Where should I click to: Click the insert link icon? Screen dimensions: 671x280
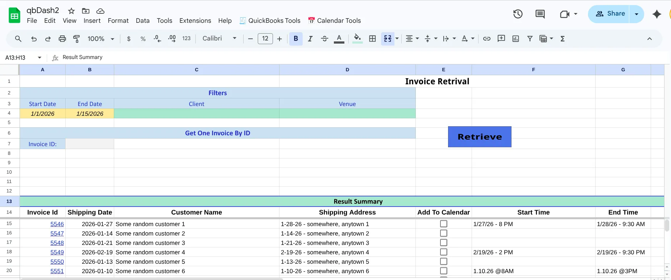(487, 39)
